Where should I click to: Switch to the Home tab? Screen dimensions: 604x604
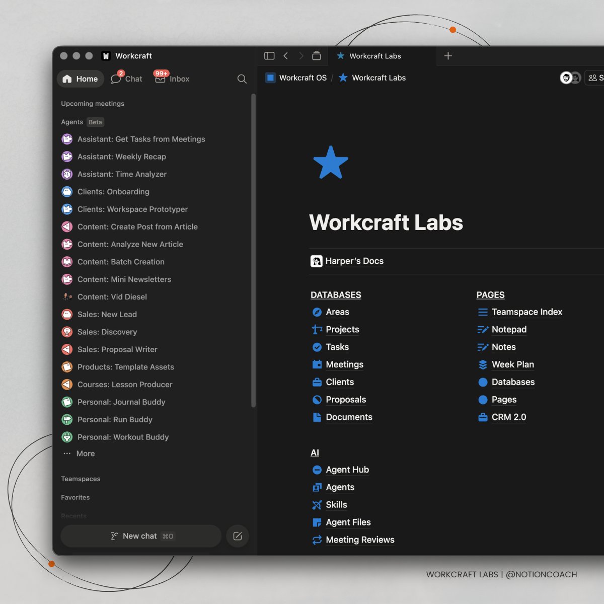tap(81, 79)
